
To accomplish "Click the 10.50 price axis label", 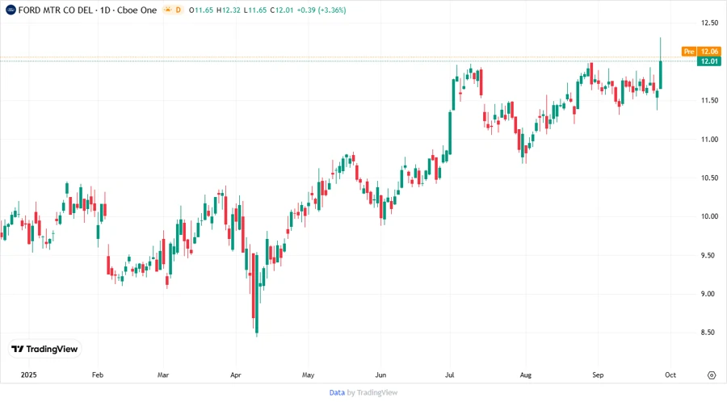I will [709, 178].
